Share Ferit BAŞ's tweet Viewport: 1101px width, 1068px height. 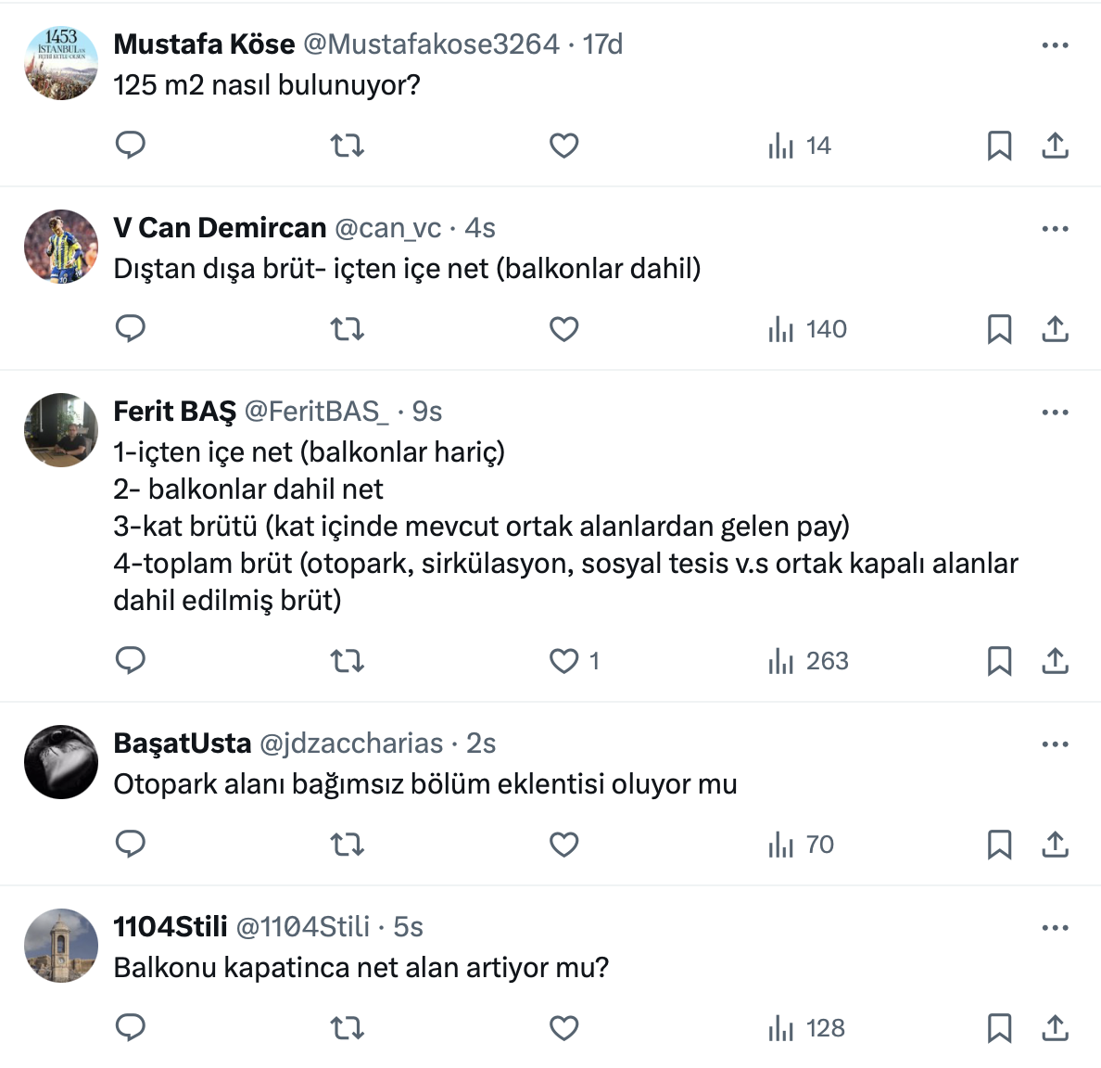(1055, 661)
